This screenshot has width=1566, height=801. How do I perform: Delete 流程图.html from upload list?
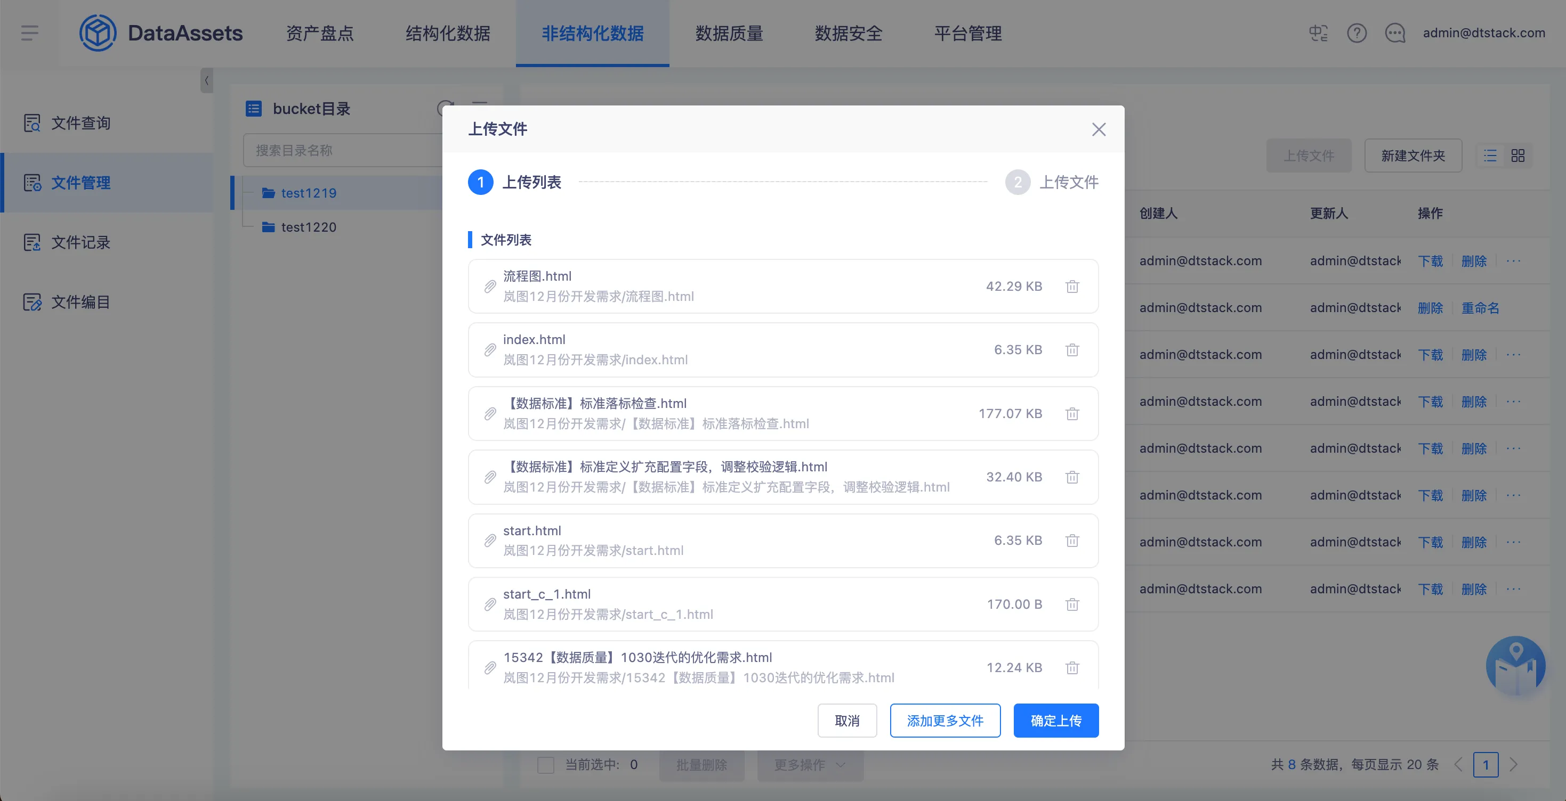pos(1072,287)
